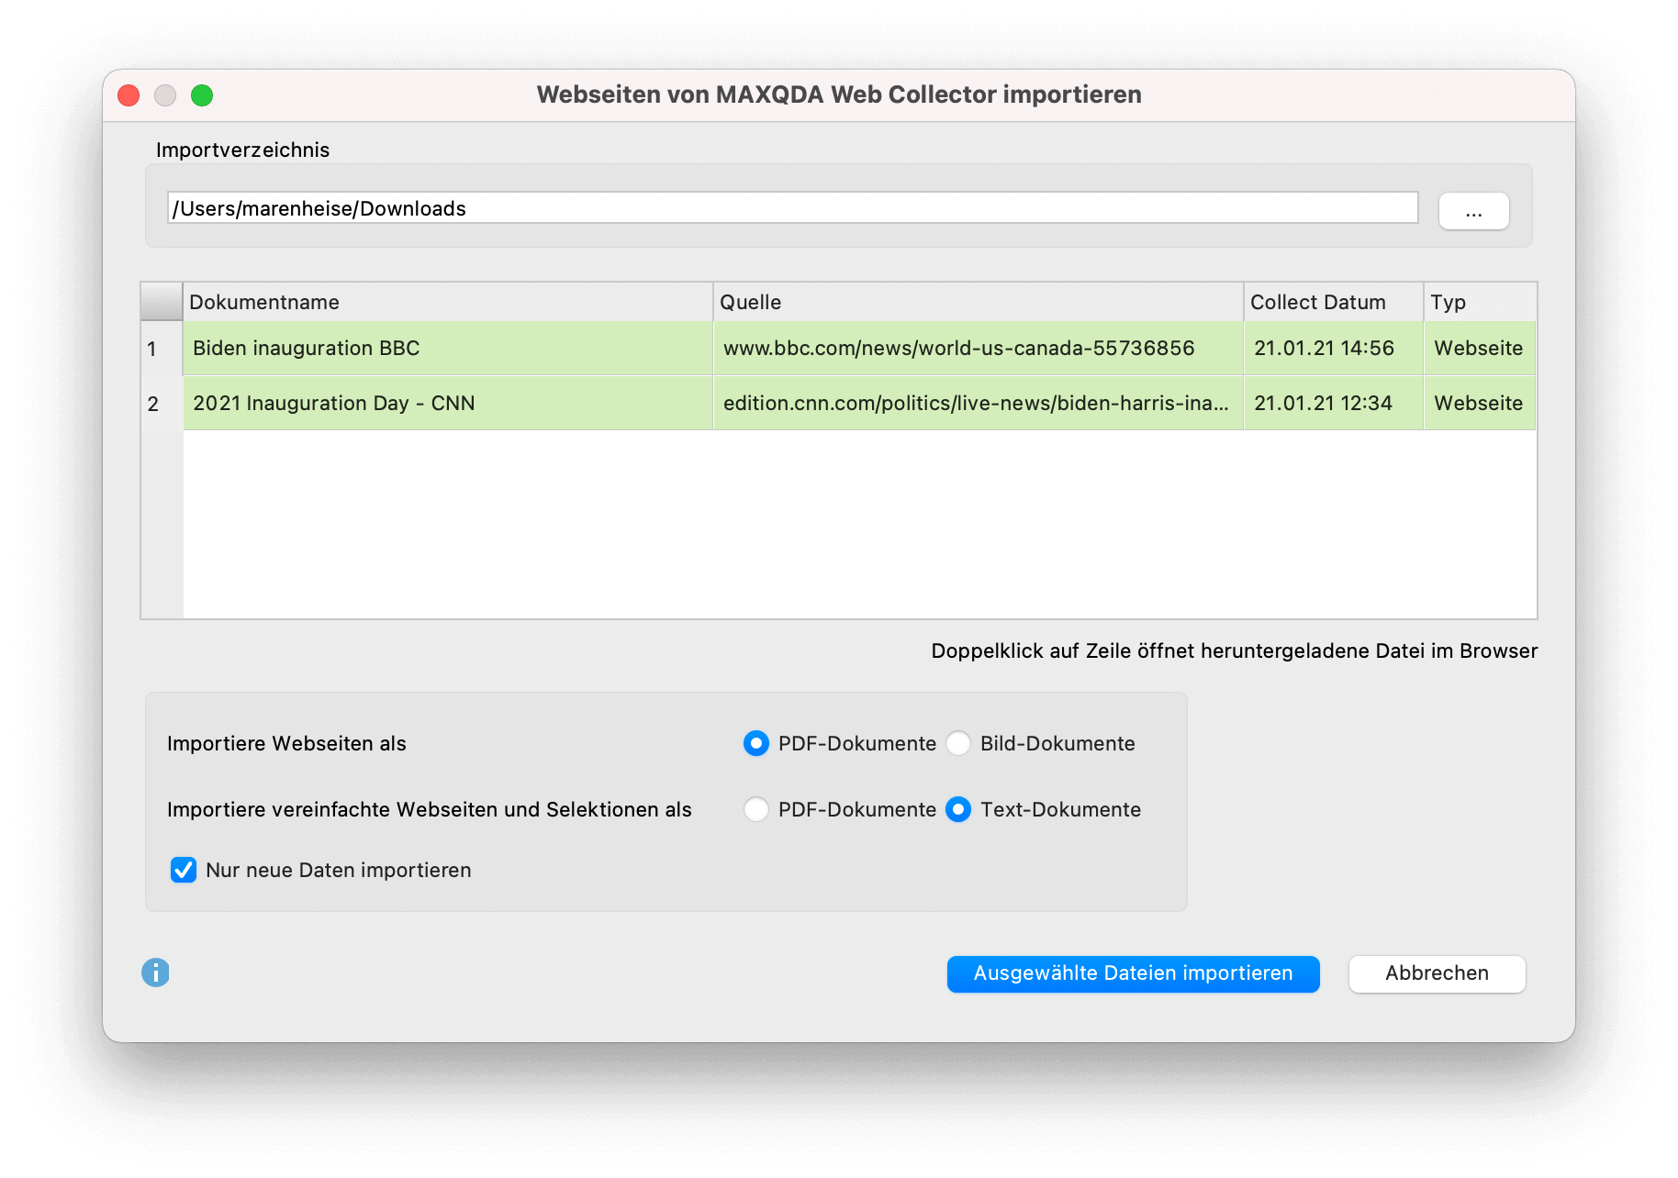Click the table corner select-all cell
The image size is (1678, 1178).
pyautogui.click(x=162, y=302)
